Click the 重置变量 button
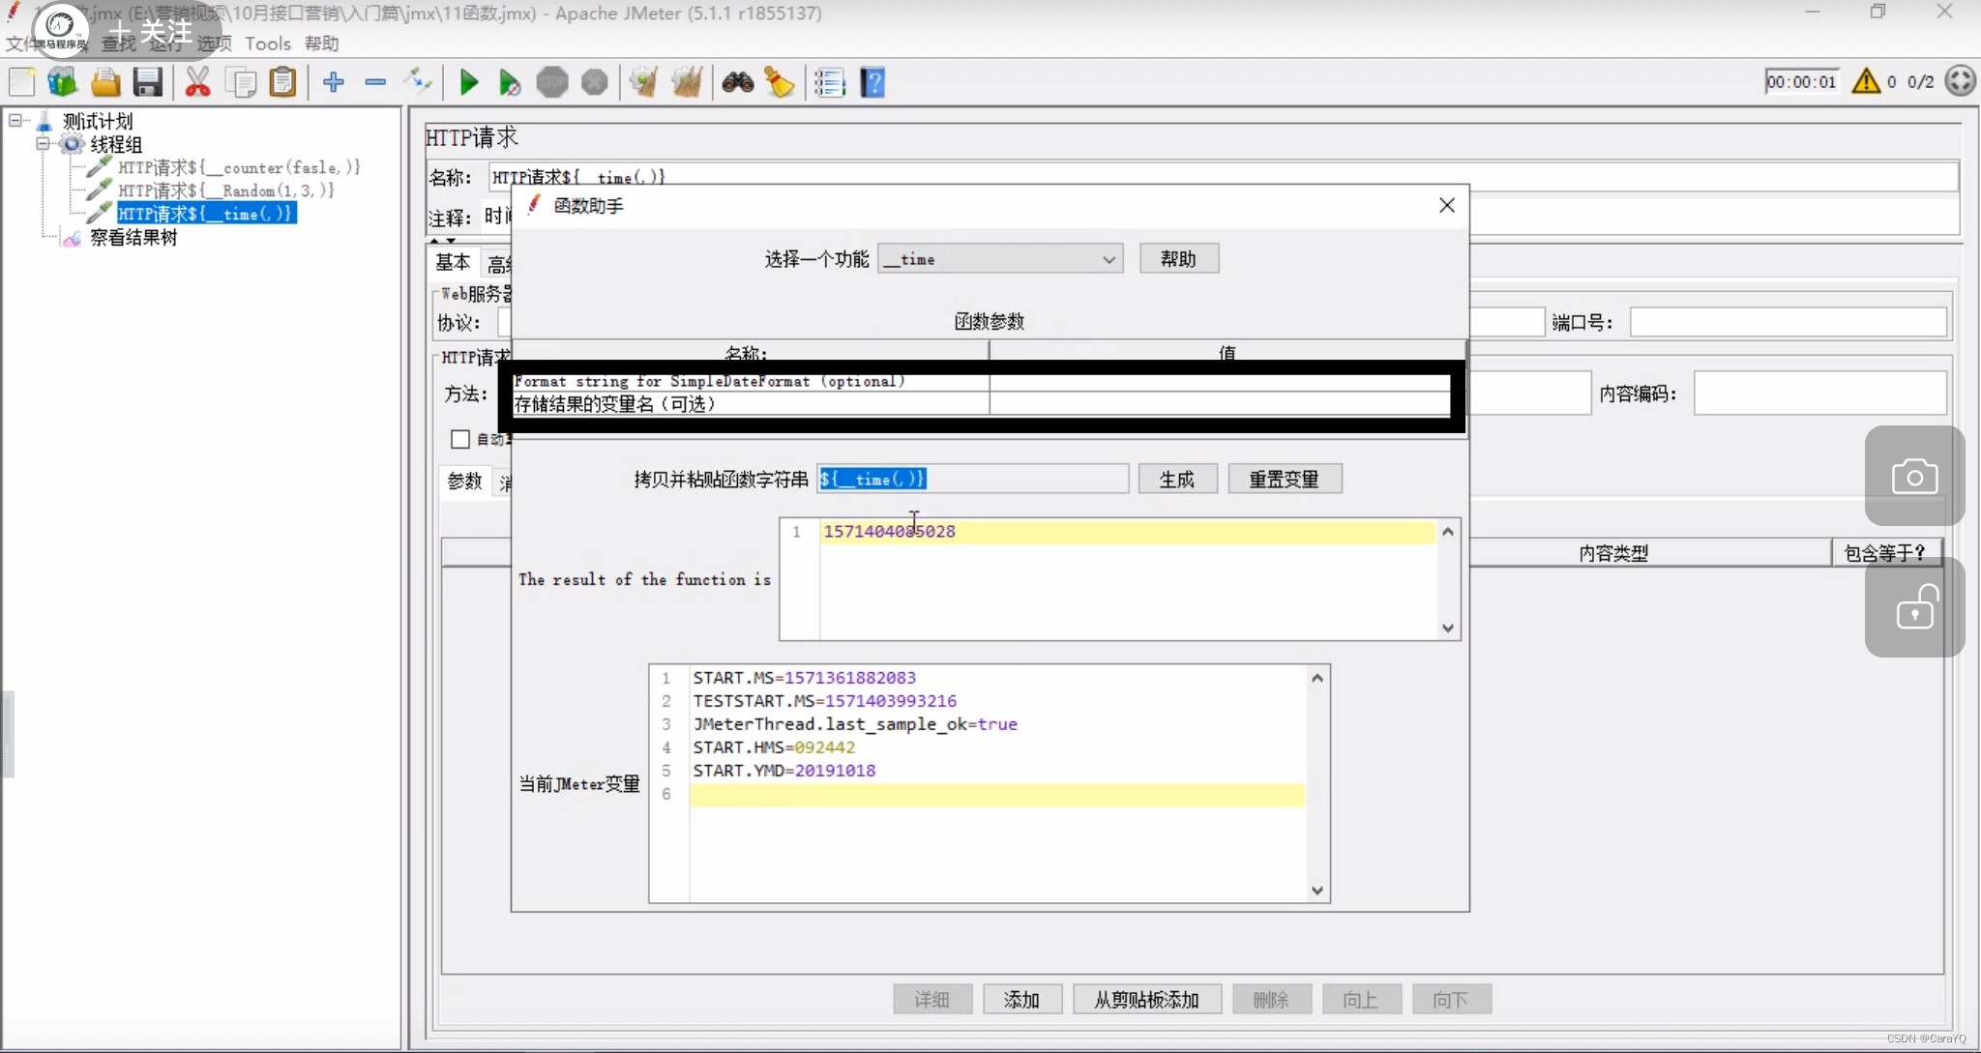 (x=1285, y=479)
